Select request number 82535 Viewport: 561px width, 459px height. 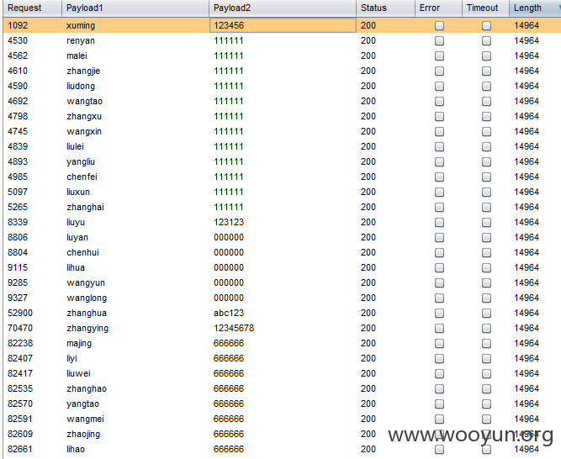(x=20, y=388)
